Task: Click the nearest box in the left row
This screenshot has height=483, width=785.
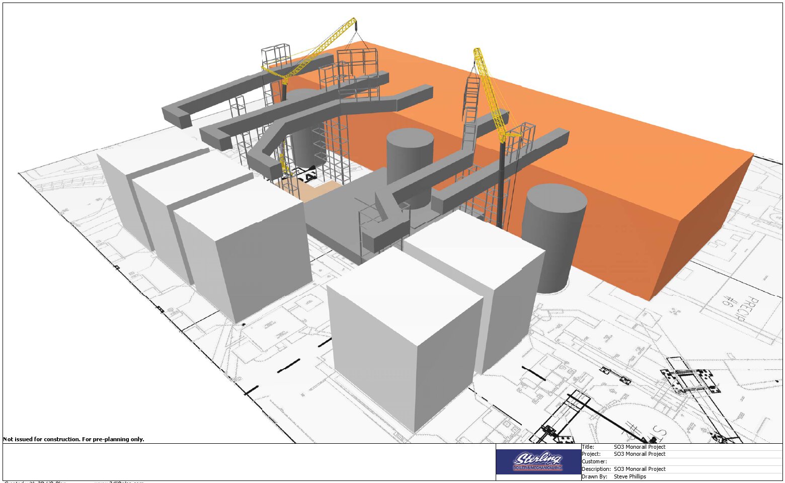Action: tap(247, 252)
